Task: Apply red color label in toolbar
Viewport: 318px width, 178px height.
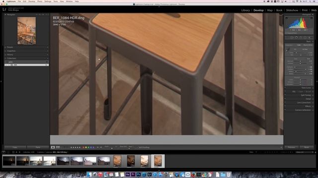Action: [x=83, y=147]
